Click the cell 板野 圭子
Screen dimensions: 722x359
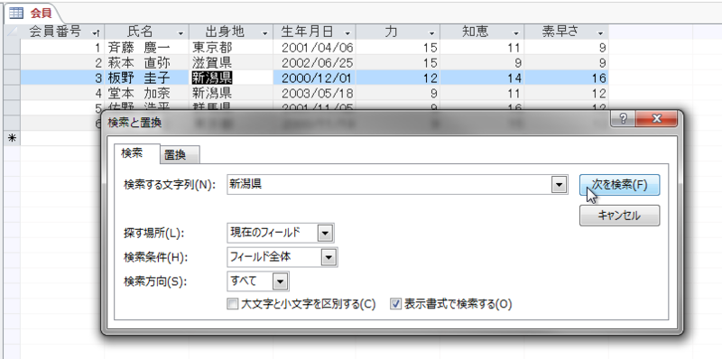[147, 78]
